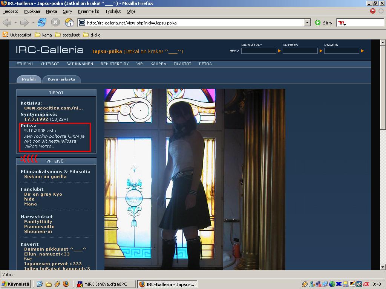Open the Fanityttöily hobby link
386x289 pixels.
point(38,222)
